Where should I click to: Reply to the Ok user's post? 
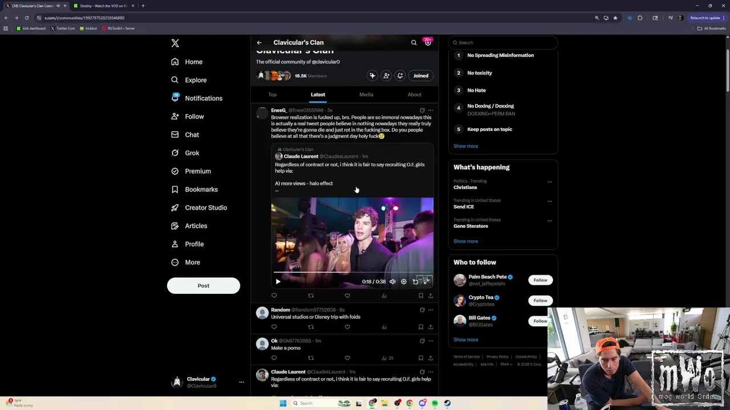click(x=274, y=358)
